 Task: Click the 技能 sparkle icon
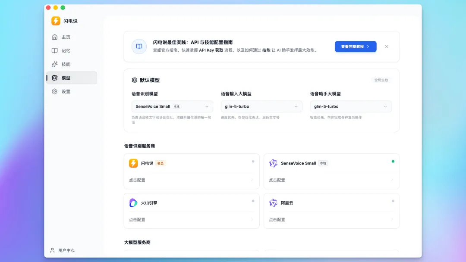point(54,64)
